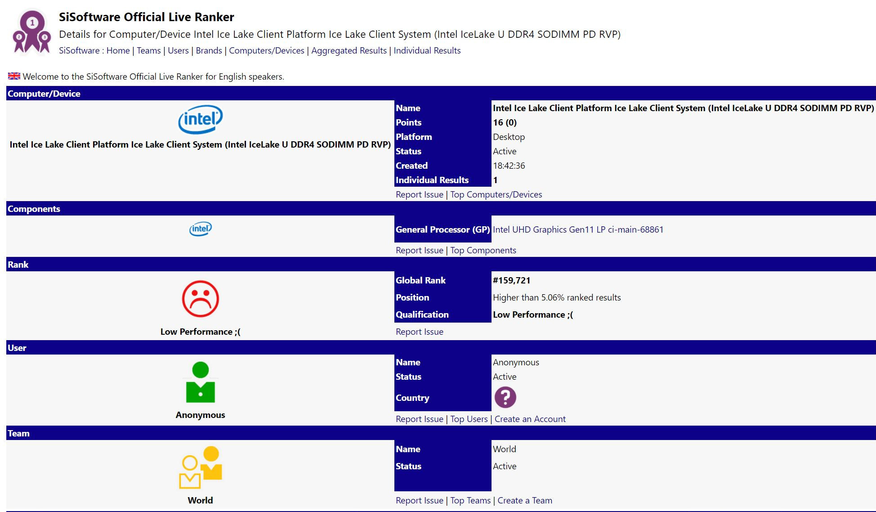Click the Qualification value Low Performance

coord(533,314)
